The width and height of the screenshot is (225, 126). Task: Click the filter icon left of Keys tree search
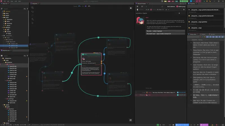tap(2, 9)
